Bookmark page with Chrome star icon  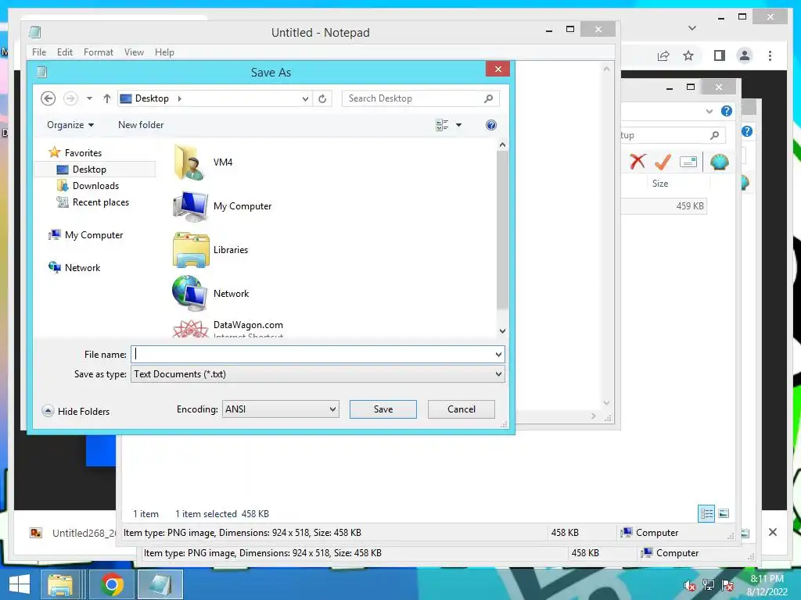point(688,55)
